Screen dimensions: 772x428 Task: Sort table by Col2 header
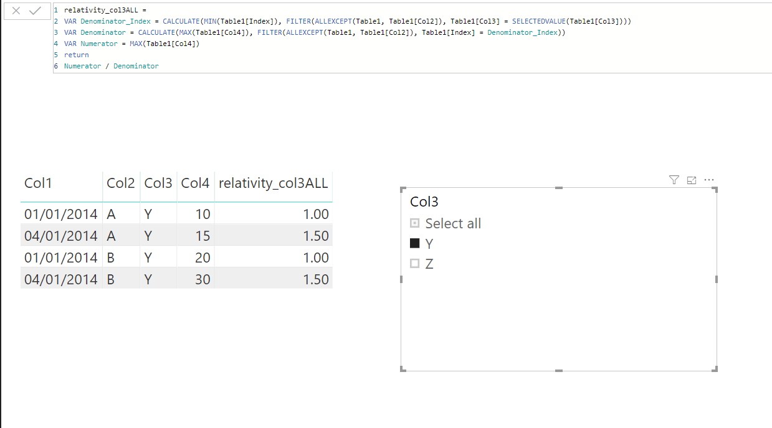(121, 183)
